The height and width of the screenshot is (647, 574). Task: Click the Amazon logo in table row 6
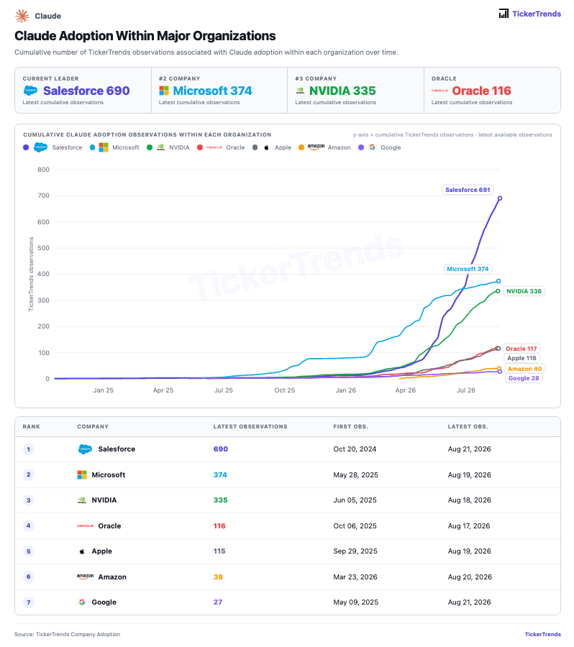click(86, 577)
